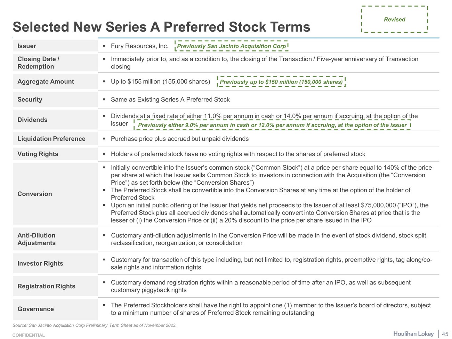Image resolution: width=452 pixels, height=339 pixels.
Task: Select the Security row label
Action: click(x=30, y=100)
